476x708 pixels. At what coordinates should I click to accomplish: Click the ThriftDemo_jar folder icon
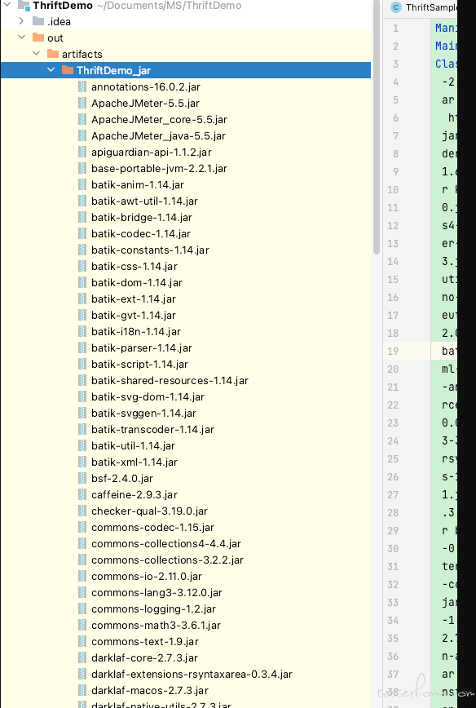(67, 70)
